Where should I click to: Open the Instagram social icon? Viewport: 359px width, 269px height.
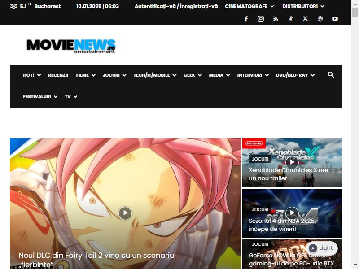pos(261,19)
